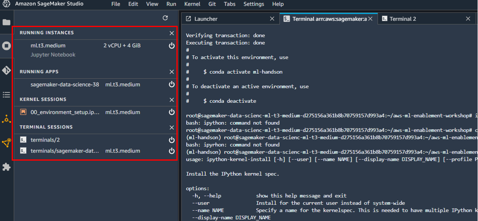Open the View menu
Viewport: 478px width, 221px height.
[152, 4]
